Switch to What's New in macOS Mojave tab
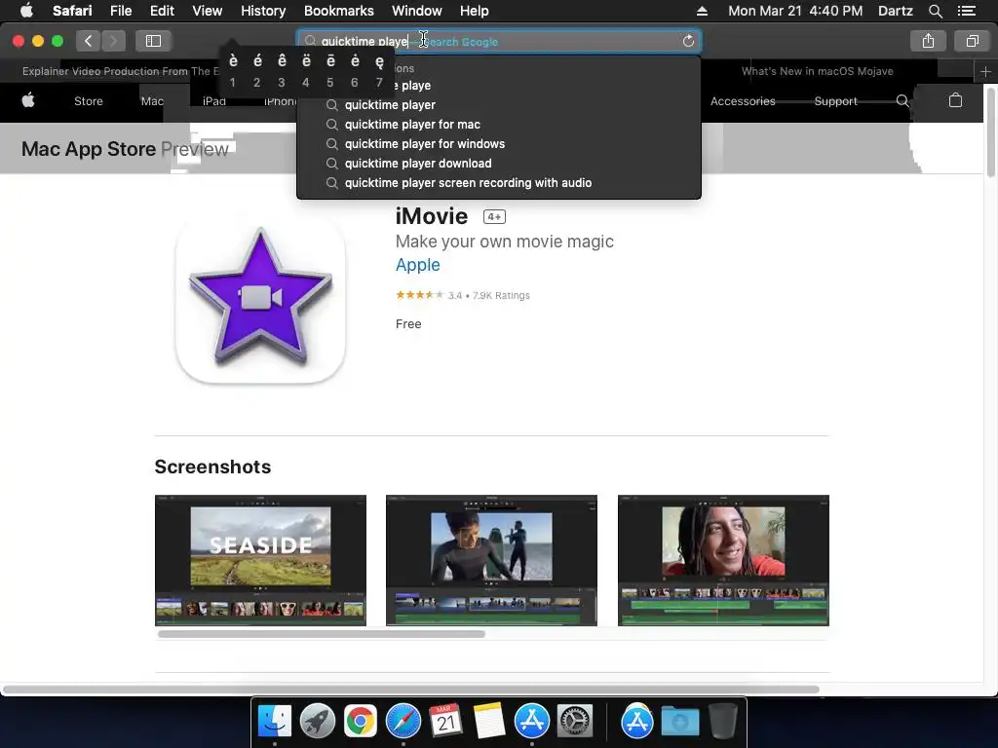Viewport: 998px width, 748px height. 818,71
